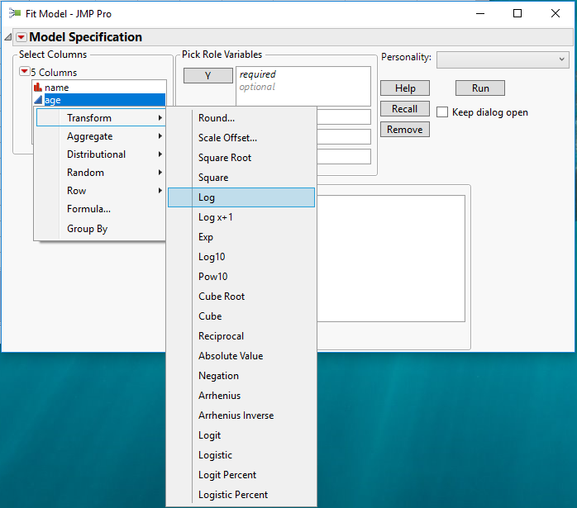The height and width of the screenshot is (508, 577).
Task: Collapse the Model Specification outline triangle
Action: coord(8,37)
